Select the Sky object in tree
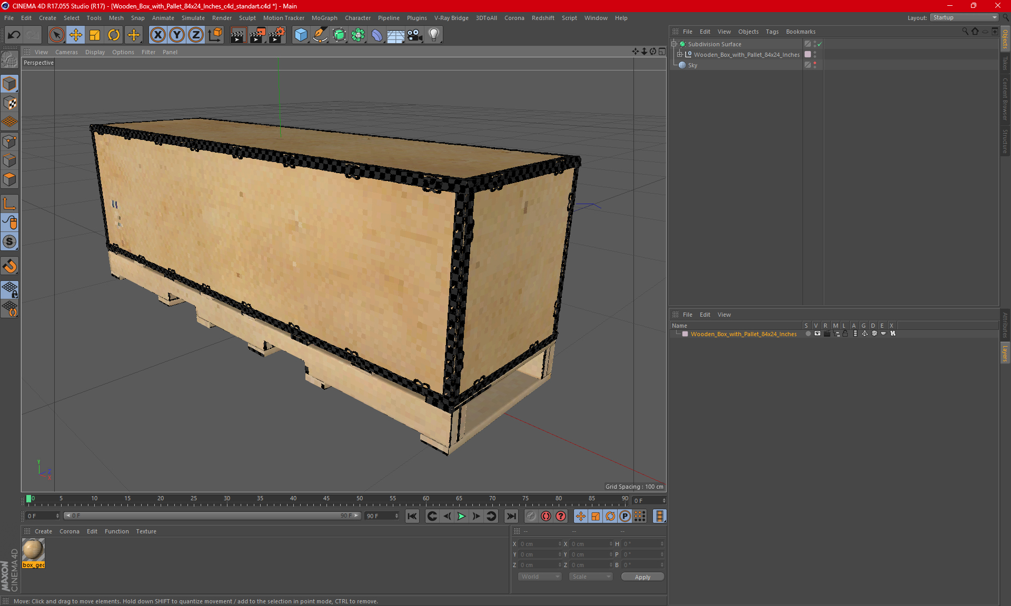Image resolution: width=1011 pixels, height=606 pixels. tap(692, 65)
